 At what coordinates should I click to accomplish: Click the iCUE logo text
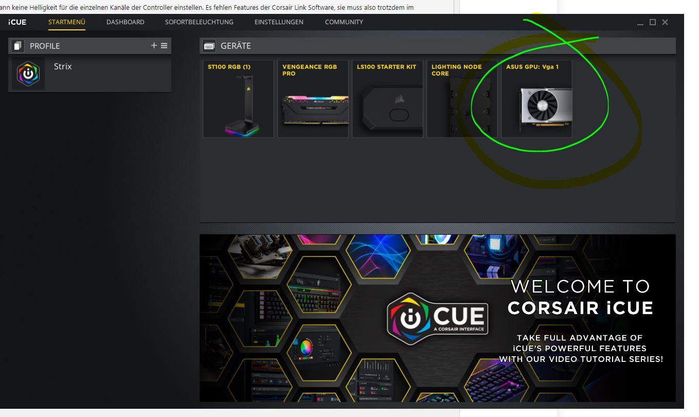tap(17, 22)
